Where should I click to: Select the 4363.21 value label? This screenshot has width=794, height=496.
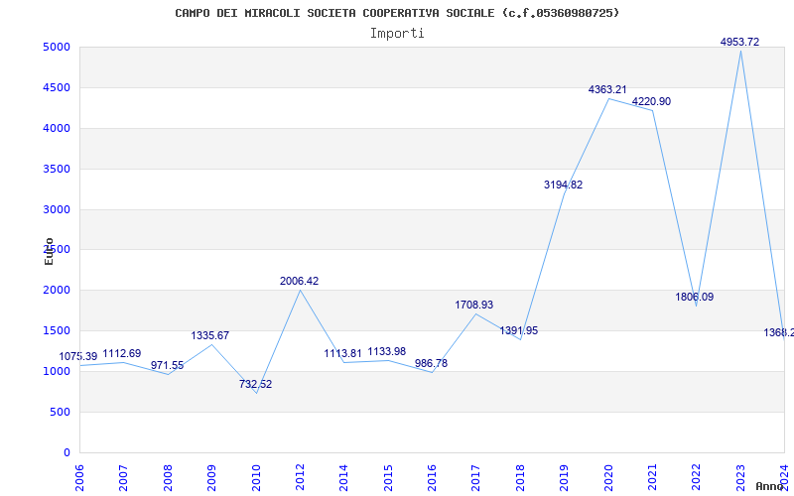[x=607, y=89]
